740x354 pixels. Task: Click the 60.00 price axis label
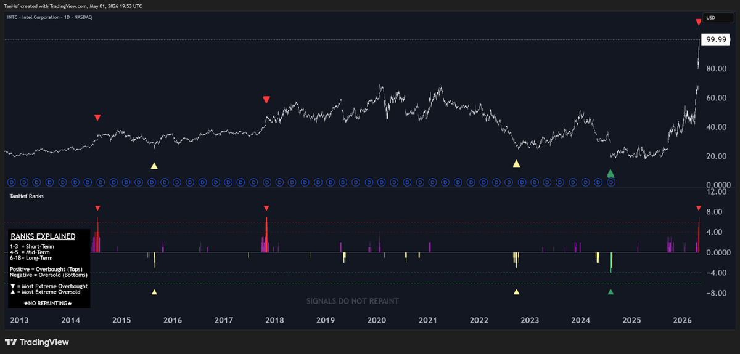[x=715, y=98]
